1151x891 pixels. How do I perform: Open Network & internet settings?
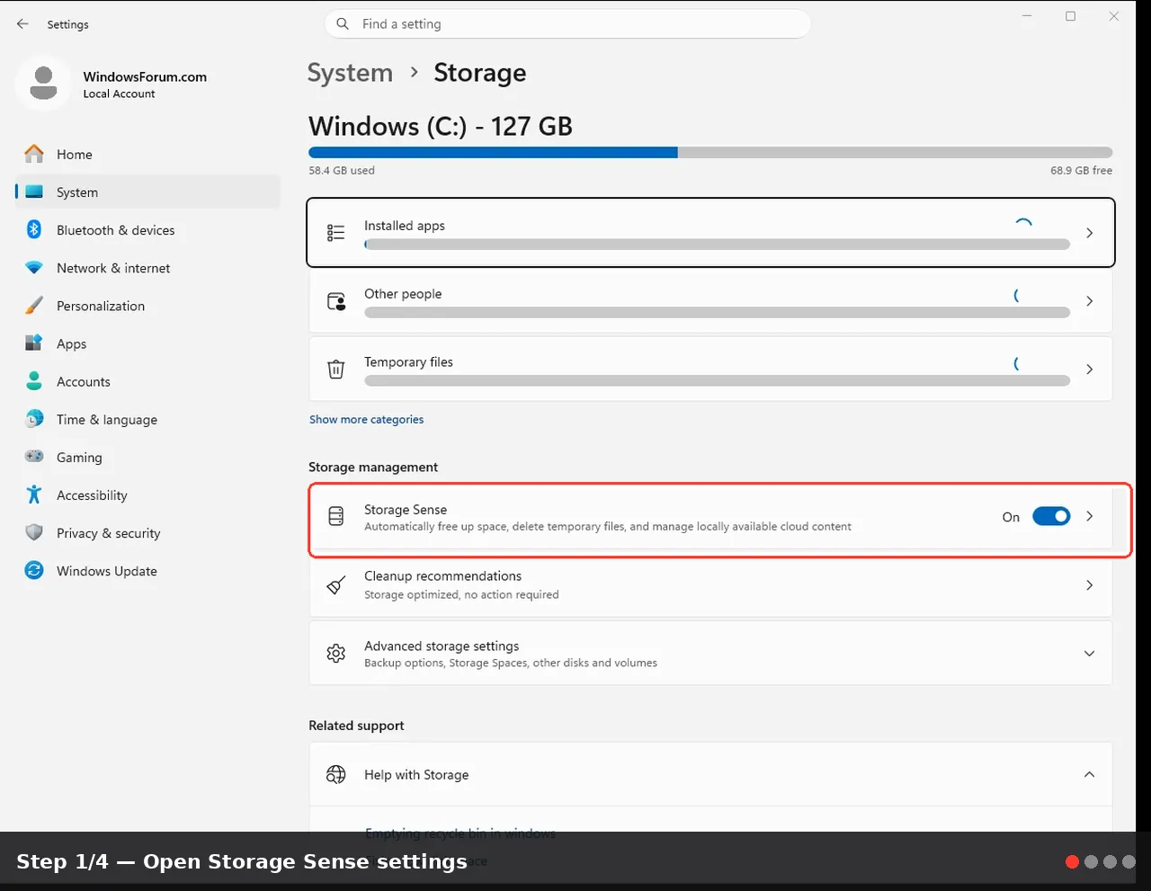[147, 268]
